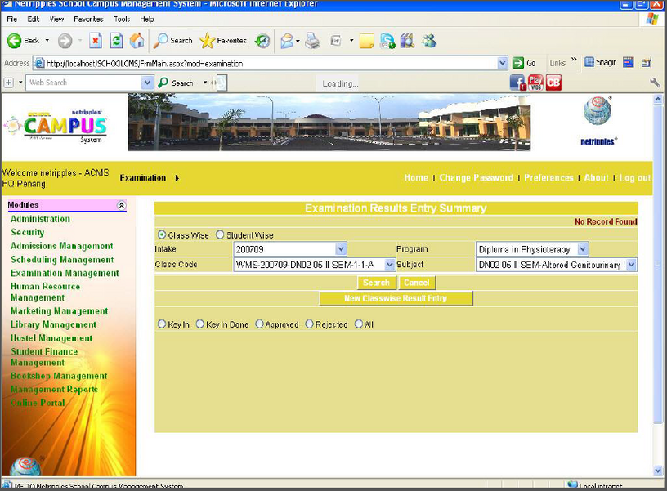Screen dimensions: 667x491
Task: Select the Approved radio button
Action: coord(259,324)
